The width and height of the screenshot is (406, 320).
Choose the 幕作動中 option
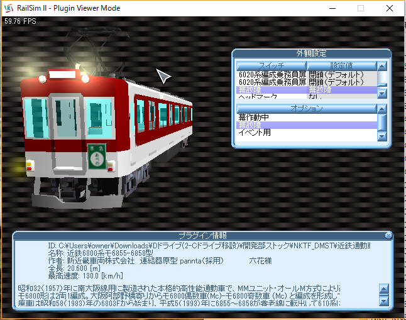click(x=307, y=118)
